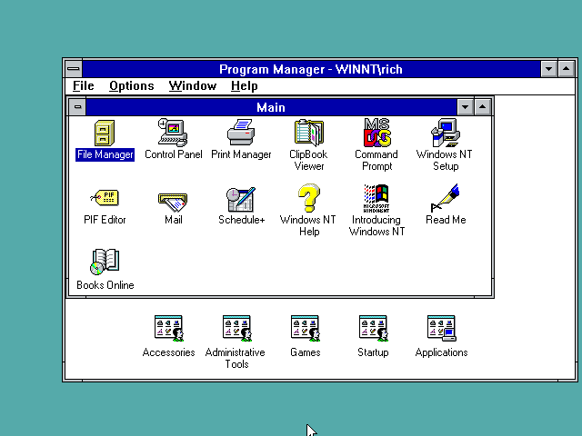
Task: Select the PIF Editor icon
Action: pyautogui.click(x=105, y=198)
